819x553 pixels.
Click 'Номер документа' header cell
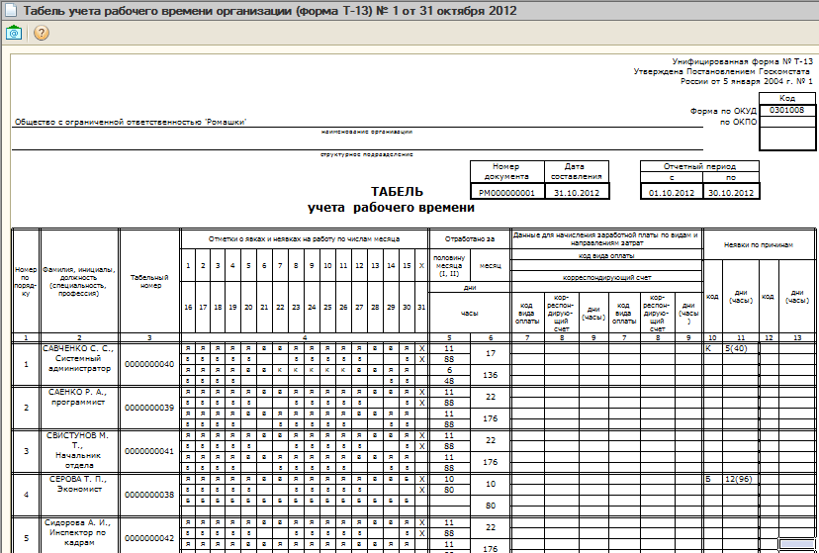point(506,171)
